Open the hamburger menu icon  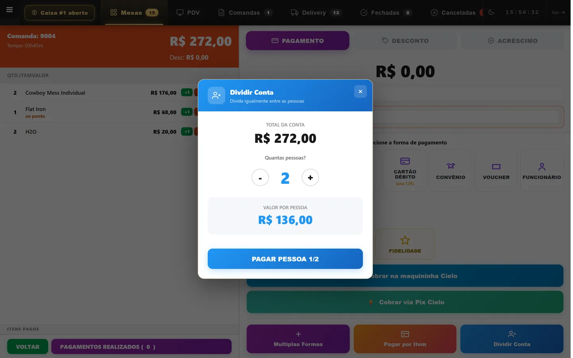pos(10,10)
